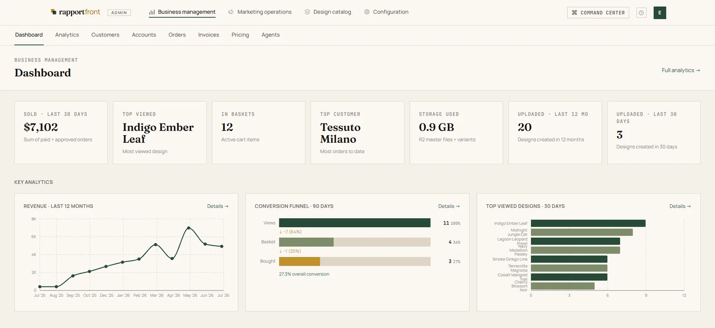Screen dimensions: 715x328
Task: Click the '27.3% overall conversion' text
Action: click(x=304, y=274)
